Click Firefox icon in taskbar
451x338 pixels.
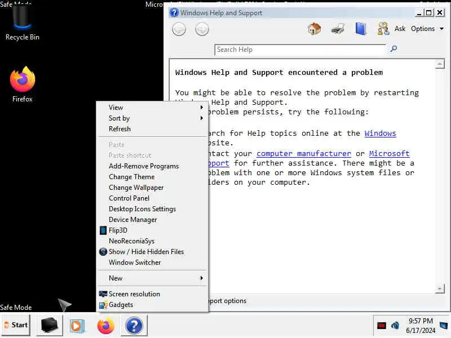[106, 326]
